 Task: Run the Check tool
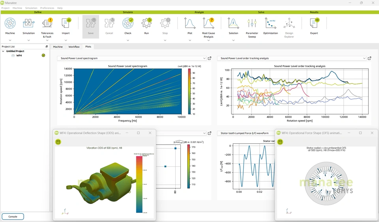tap(128, 23)
